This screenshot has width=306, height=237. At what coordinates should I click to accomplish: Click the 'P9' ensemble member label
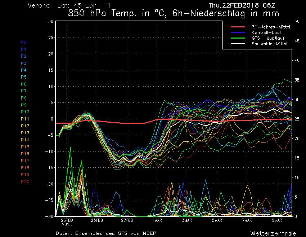coord(24,105)
